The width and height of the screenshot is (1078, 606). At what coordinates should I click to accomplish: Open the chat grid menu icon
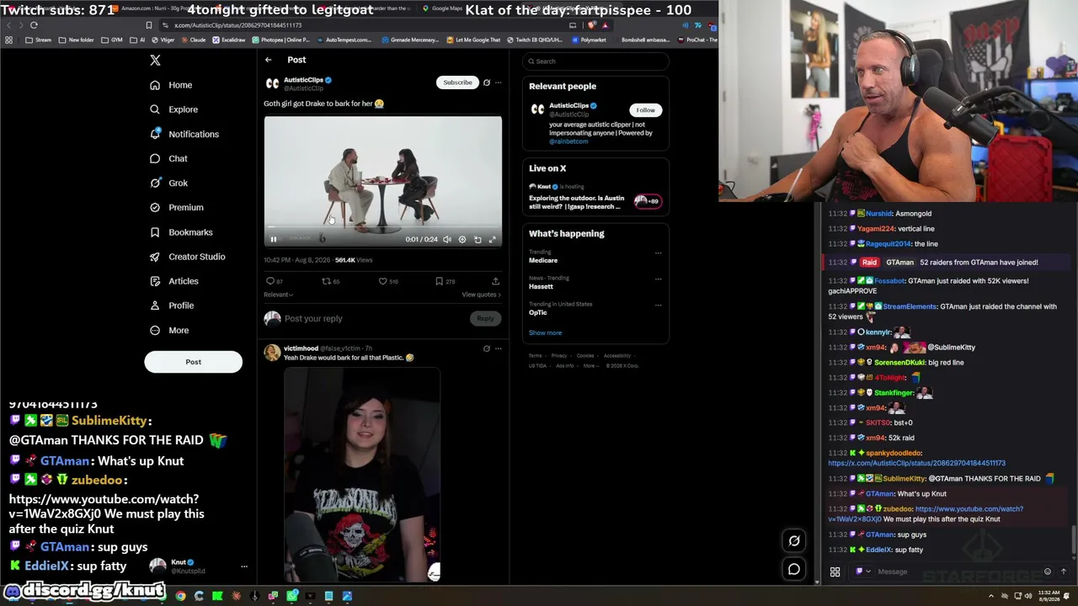[x=835, y=572]
